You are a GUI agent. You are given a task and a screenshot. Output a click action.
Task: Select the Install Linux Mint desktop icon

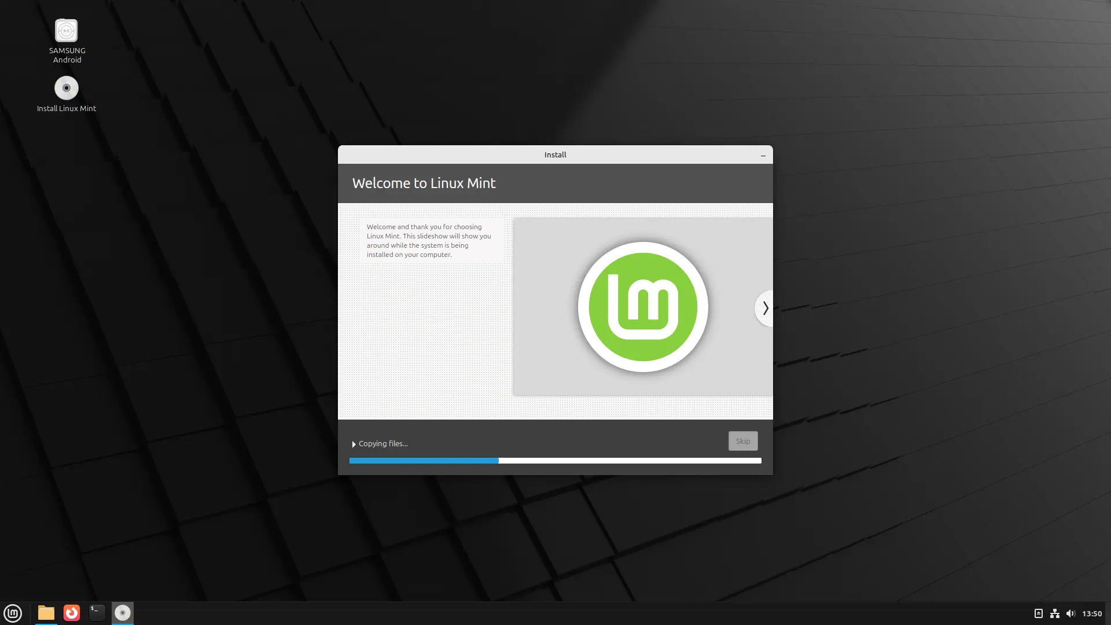(67, 94)
